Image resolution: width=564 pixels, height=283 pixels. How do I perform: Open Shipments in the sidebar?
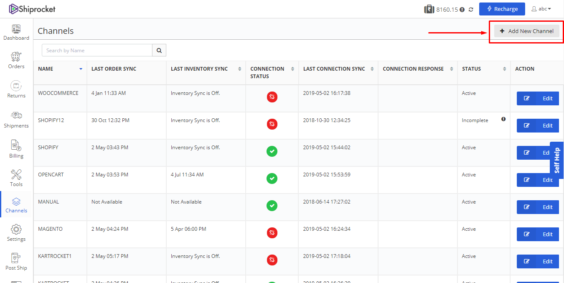[x=16, y=120]
